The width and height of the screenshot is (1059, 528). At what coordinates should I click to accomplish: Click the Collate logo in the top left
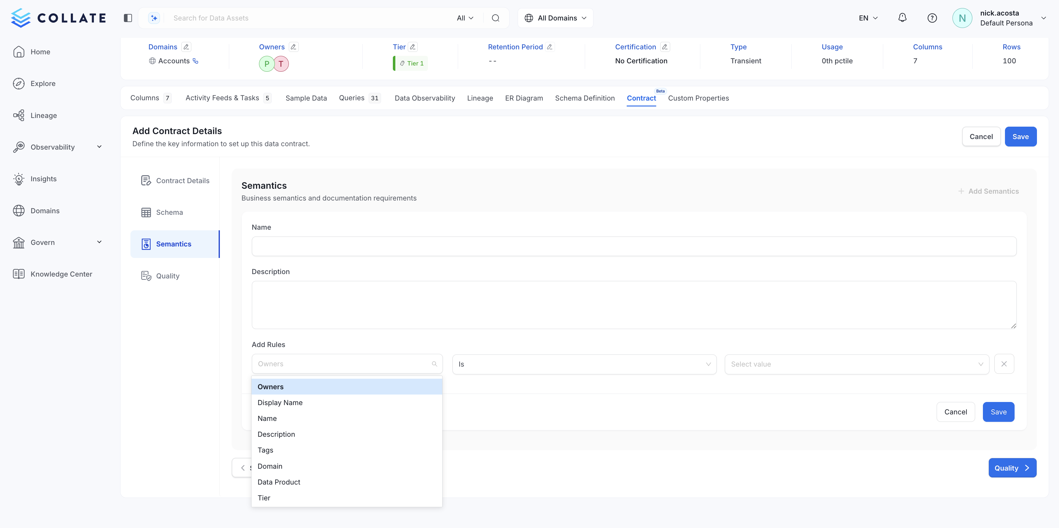point(58,18)
